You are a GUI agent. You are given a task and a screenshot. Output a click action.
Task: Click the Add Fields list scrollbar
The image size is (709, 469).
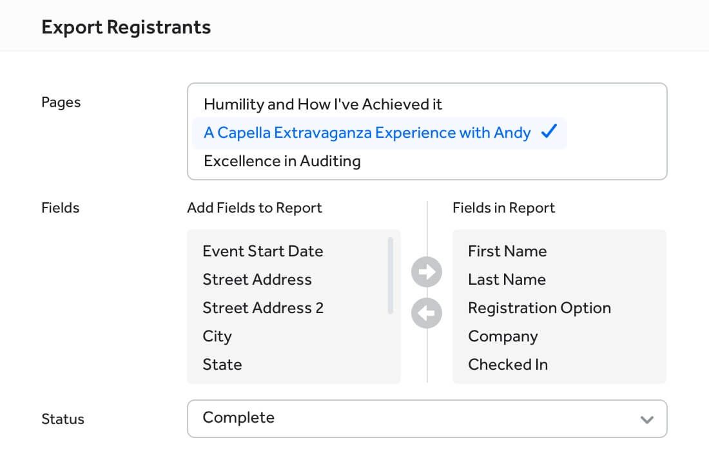391,276
